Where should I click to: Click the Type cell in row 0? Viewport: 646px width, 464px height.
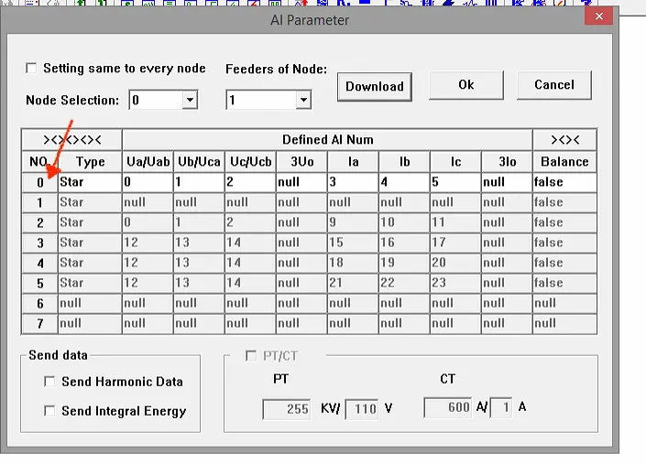pyautogui.click(x=90, y=182)
